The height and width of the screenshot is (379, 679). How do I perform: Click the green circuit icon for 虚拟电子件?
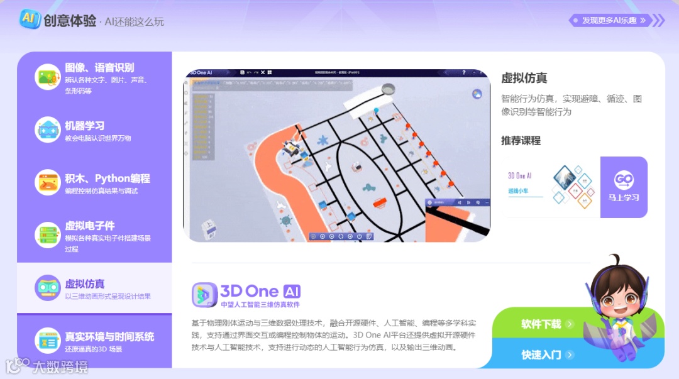coord(48,235)
